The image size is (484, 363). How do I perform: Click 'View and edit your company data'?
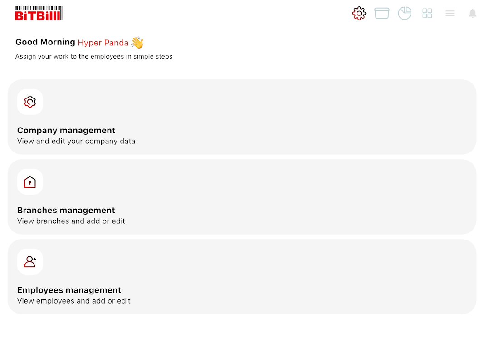(76, 142)
